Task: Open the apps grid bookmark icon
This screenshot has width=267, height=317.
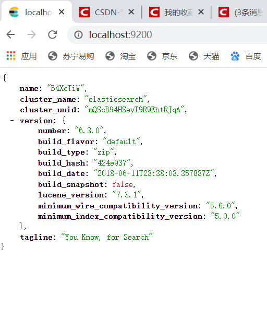Action: pyautogui.click(x=11, y=56)
